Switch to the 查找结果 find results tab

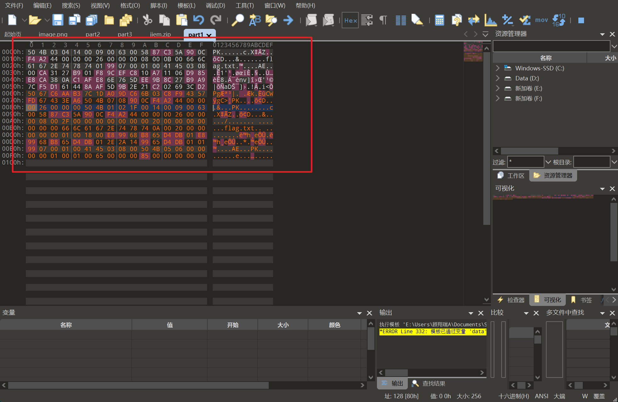433,383
